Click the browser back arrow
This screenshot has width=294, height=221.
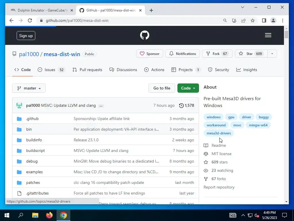pyautogui.click(x=11, y=20)
